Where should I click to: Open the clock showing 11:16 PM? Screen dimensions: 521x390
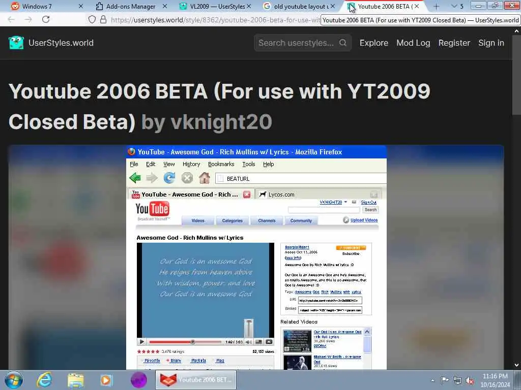pos(495,380)
